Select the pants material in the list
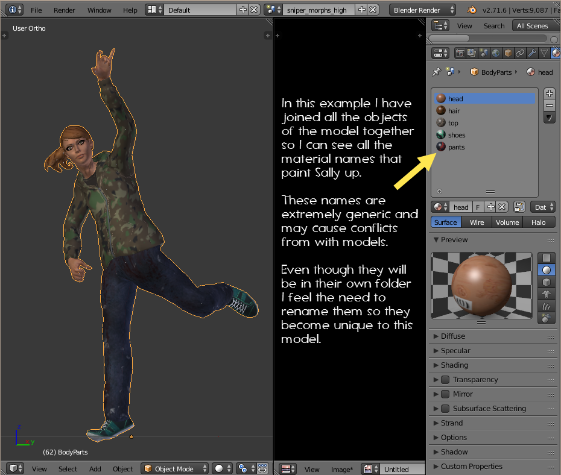Viewport: 561px width, 475px height. click(456, 147)
